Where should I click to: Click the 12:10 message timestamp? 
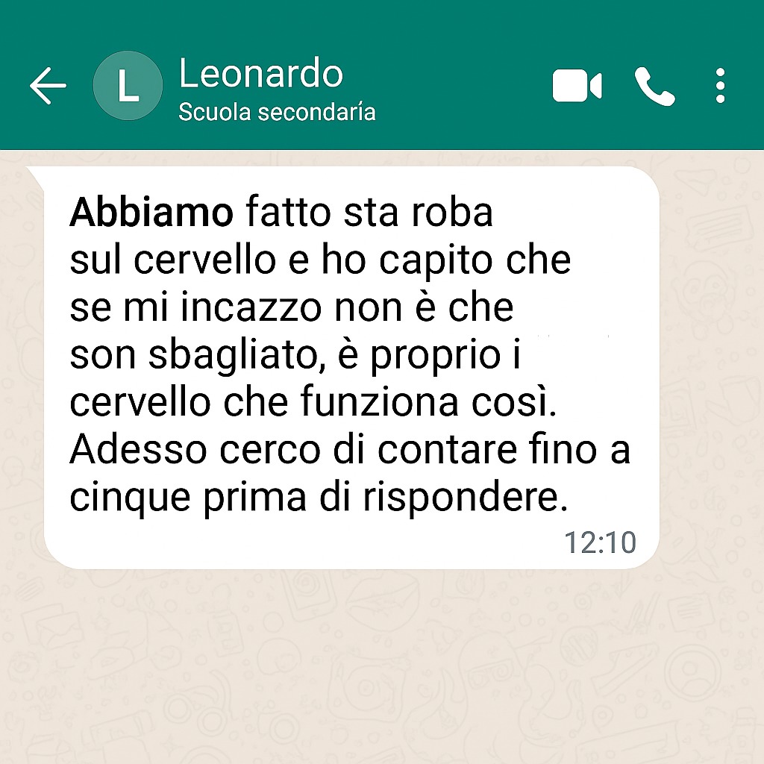tap(600, 542)
